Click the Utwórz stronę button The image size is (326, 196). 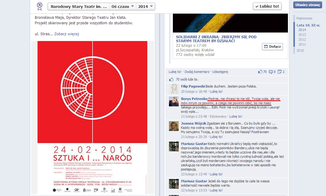coord(307,5)
